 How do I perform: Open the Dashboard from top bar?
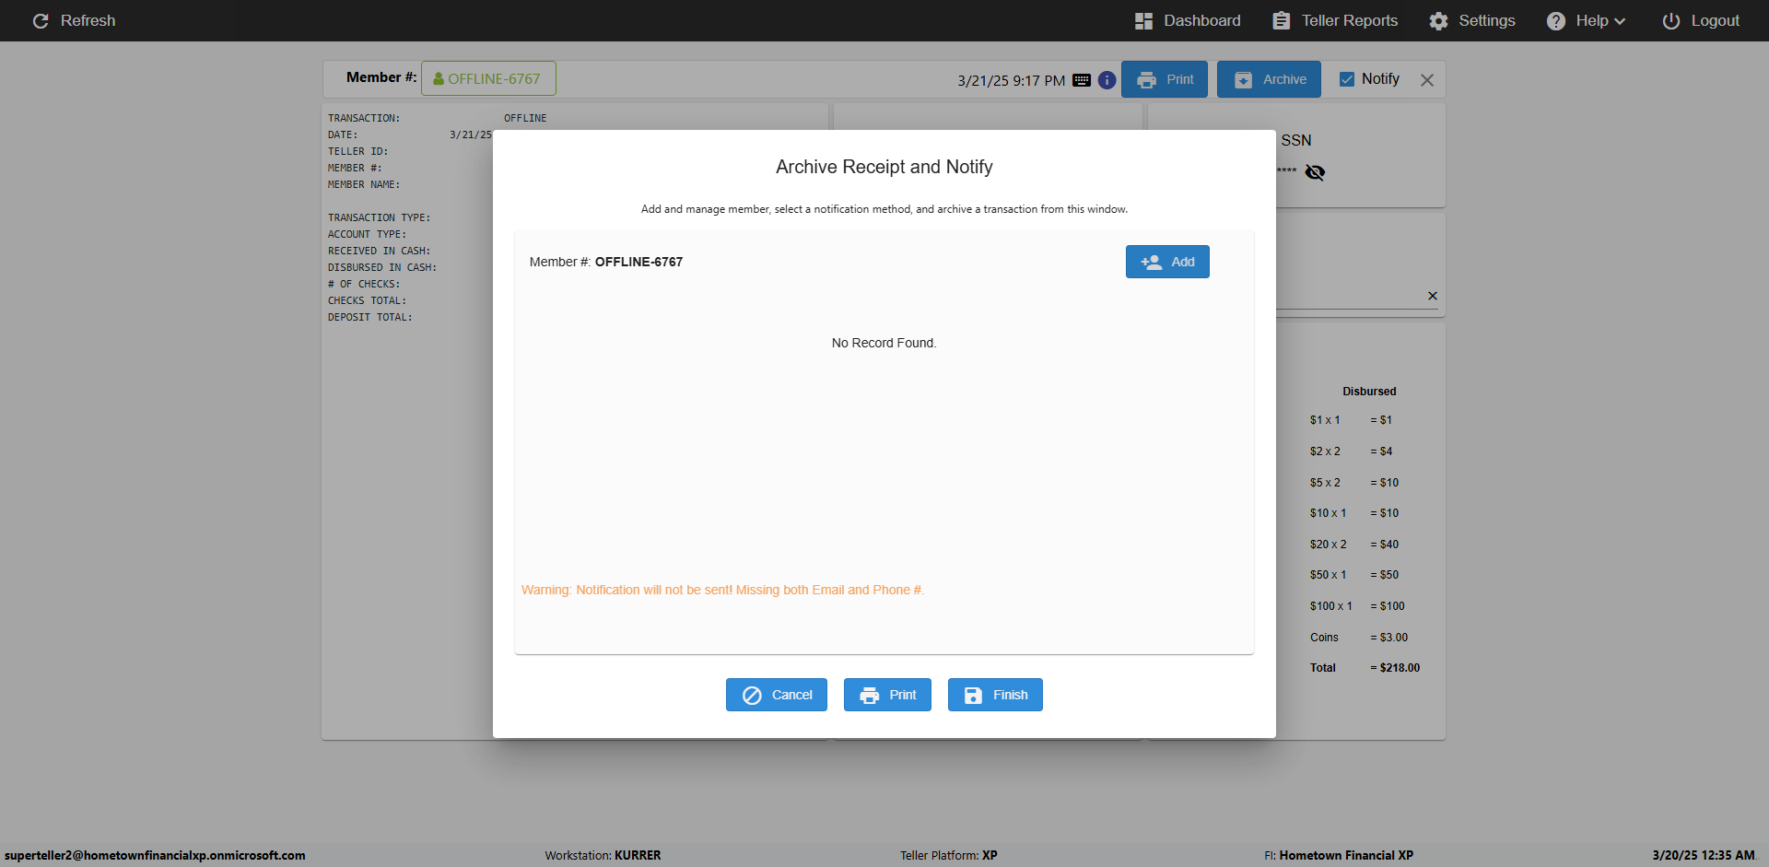pyautogui.click(x=1188, y=20)
